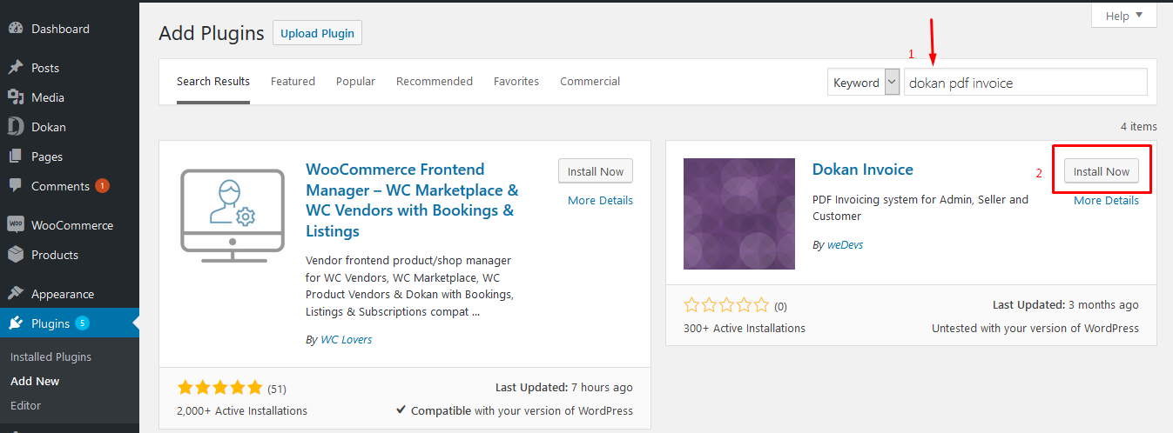Click the Appearance paintbrush icon
The image size is (1173, 433).
16,294
